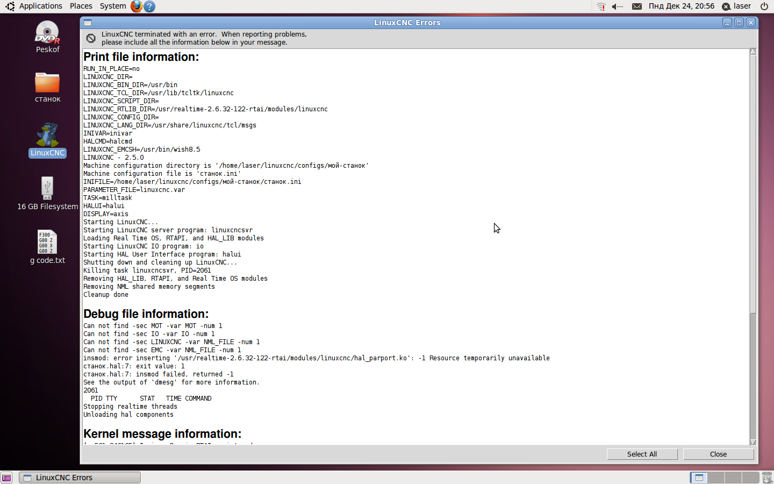Click the 'Killing task linuxcncsvr, PID=2061' line

pyautogui.click(x=147, y=271)
